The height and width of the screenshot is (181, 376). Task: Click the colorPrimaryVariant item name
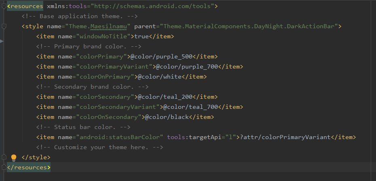114,67
